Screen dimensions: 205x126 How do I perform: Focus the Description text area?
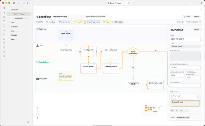tap(185, 56)
